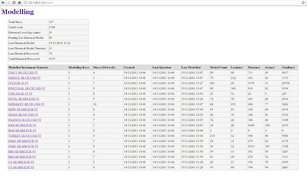Open the ITX EUR 16 5Y link

pyautogui.click(x=18, y=83)
